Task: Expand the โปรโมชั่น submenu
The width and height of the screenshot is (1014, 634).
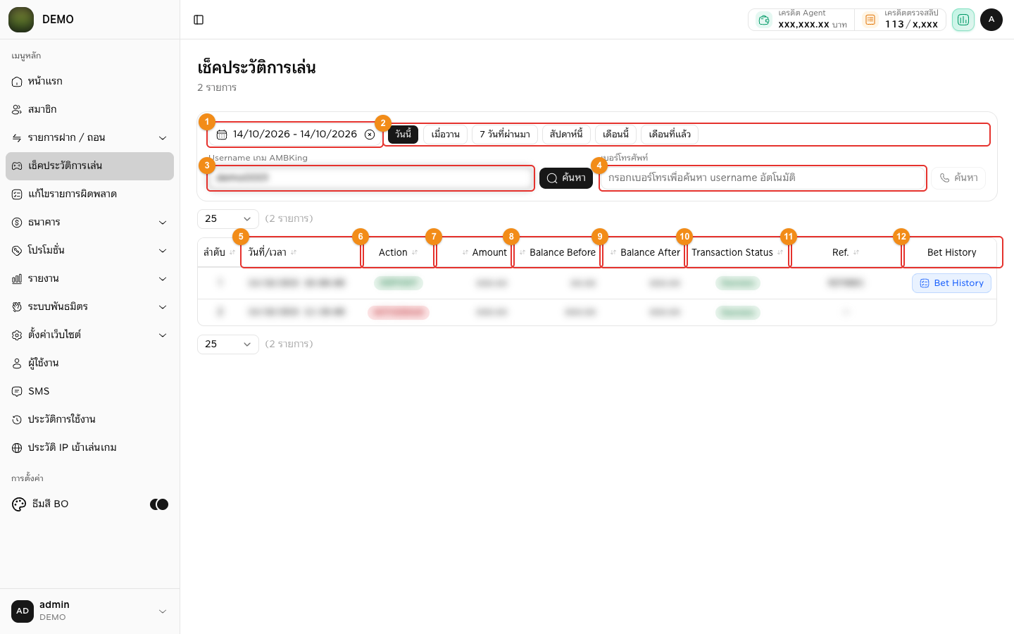Action: [x=163, y=251]
